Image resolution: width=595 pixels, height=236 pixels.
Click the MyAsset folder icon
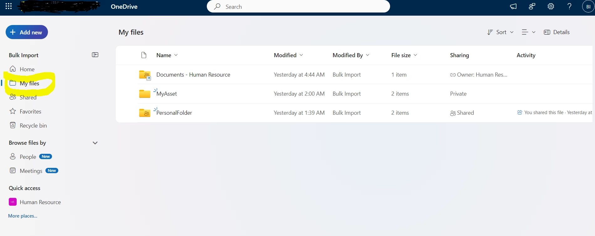(145, 94)
